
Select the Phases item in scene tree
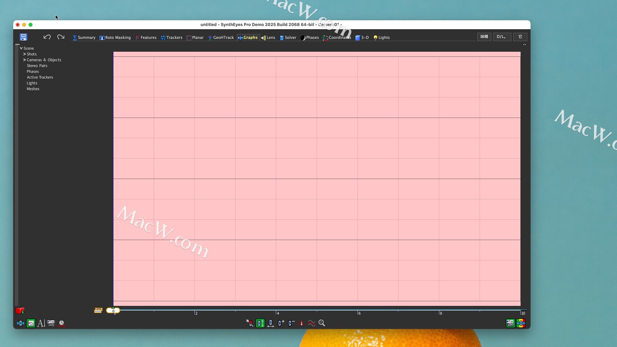click(x=33, y=71)
